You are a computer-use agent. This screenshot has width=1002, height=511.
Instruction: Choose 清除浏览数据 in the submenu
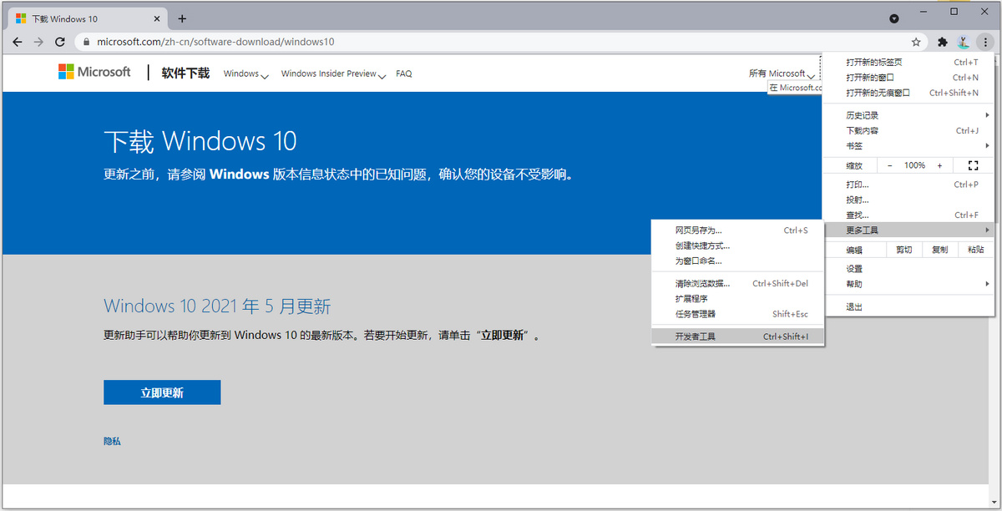(704, 282)
